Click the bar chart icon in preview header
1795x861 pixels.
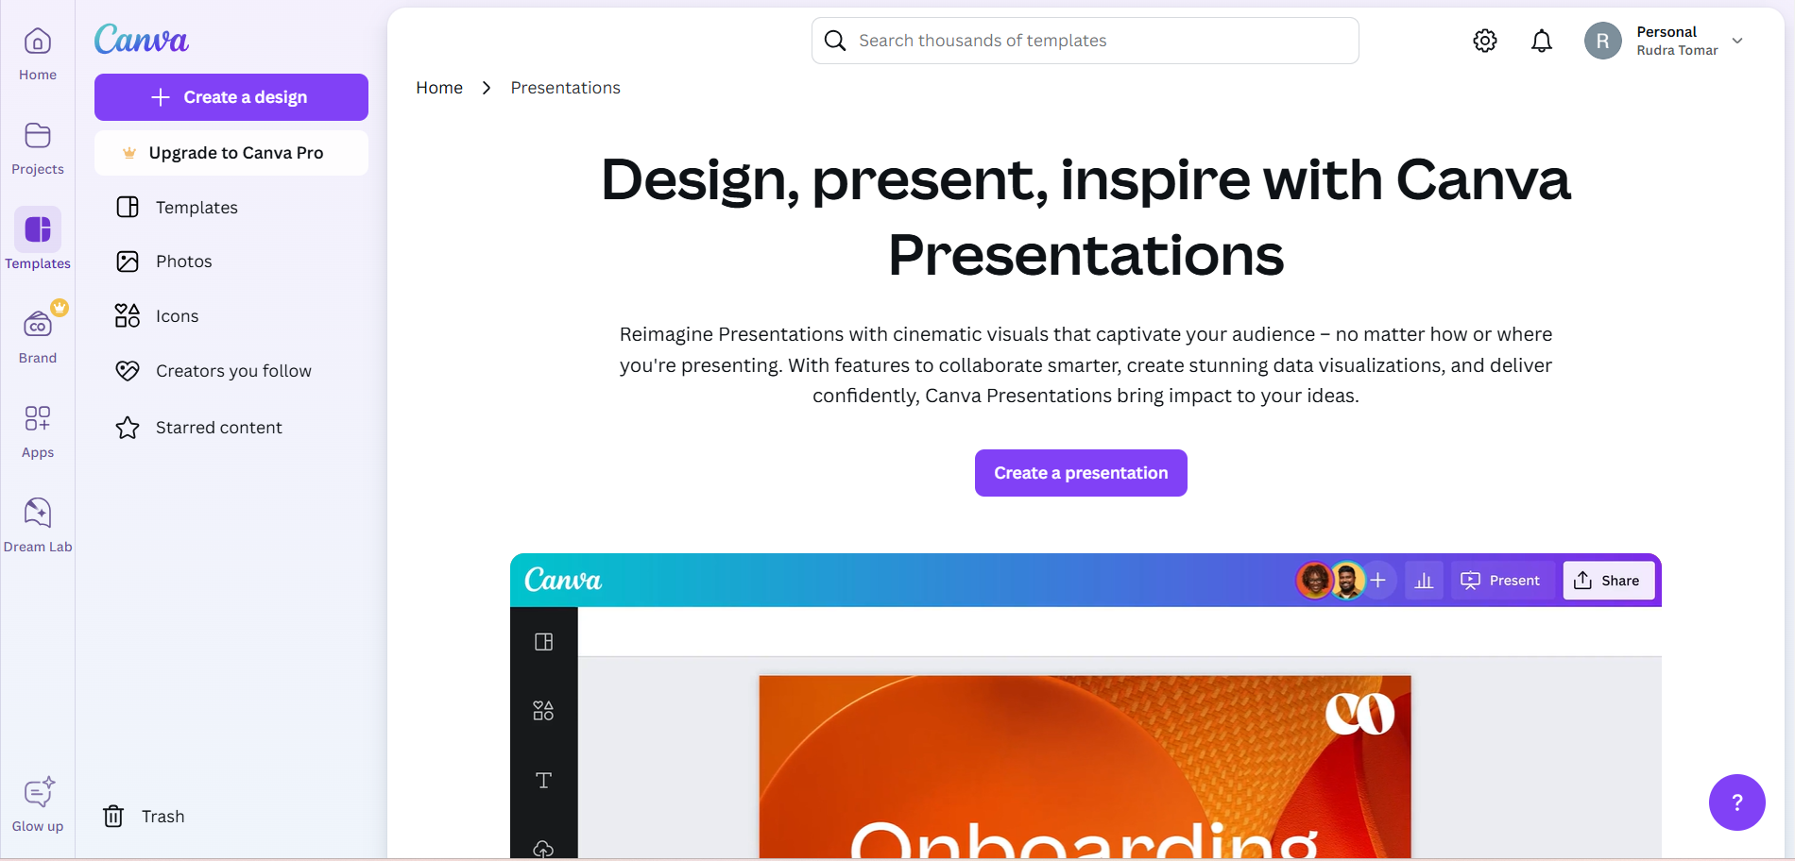[1424, 581]
